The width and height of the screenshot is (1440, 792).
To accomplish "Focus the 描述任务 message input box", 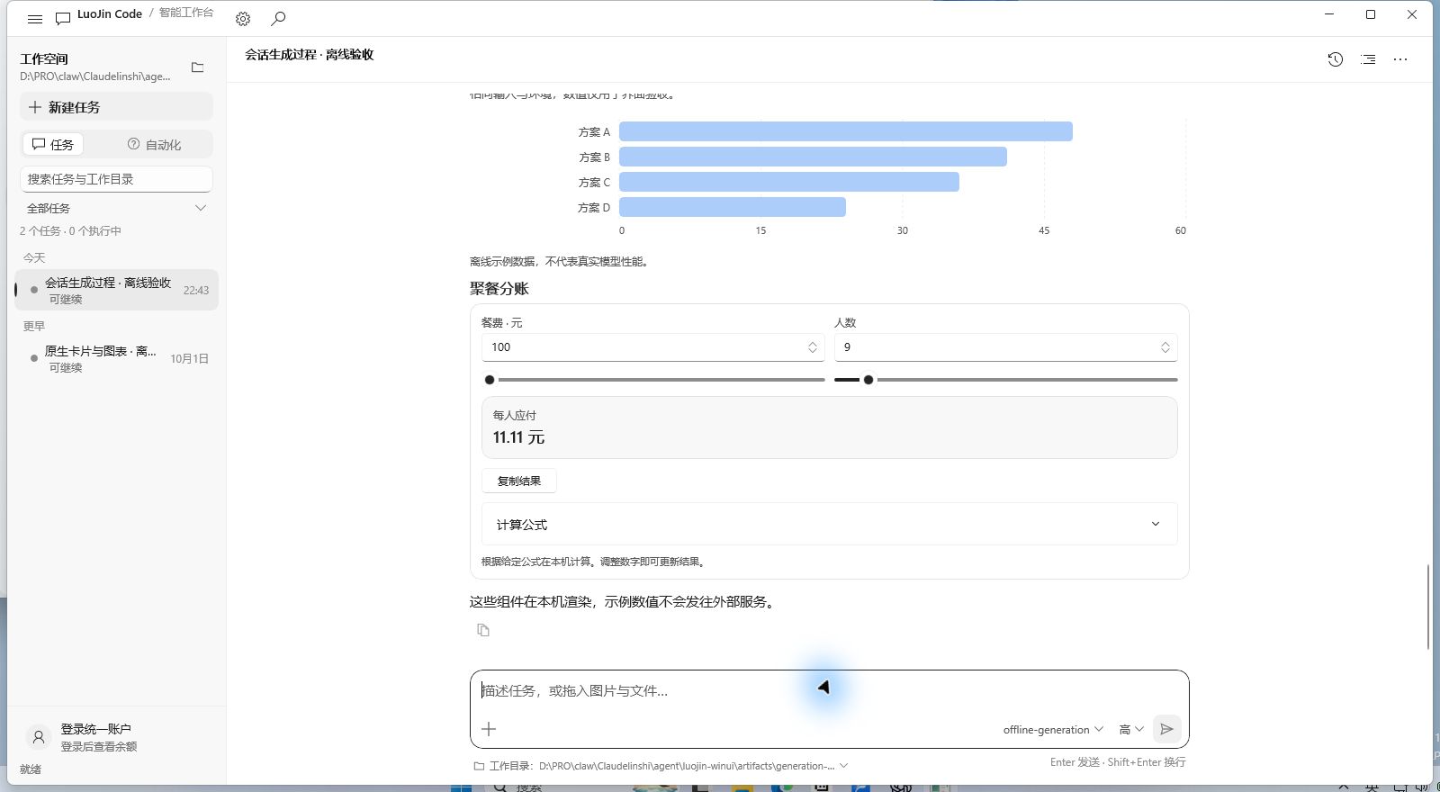I will coord(830,691).
